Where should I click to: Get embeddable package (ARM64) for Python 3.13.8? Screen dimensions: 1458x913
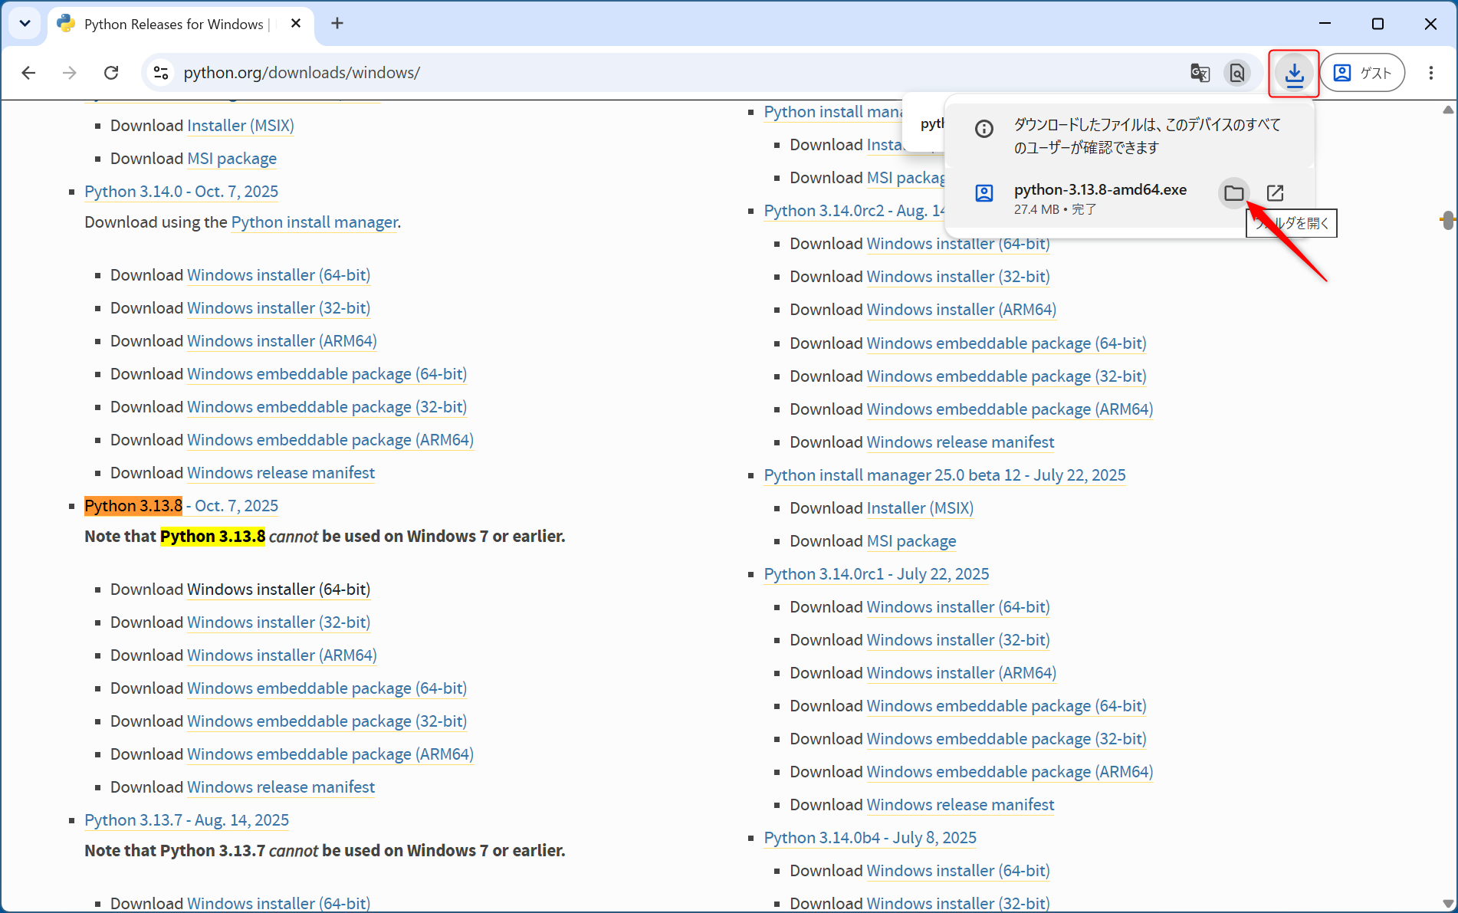tap(330, 754)
